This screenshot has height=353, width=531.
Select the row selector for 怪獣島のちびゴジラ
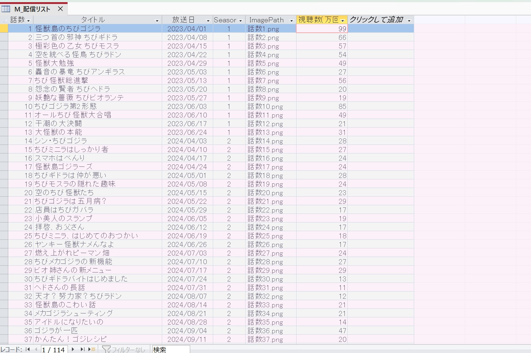click(4, 28)
